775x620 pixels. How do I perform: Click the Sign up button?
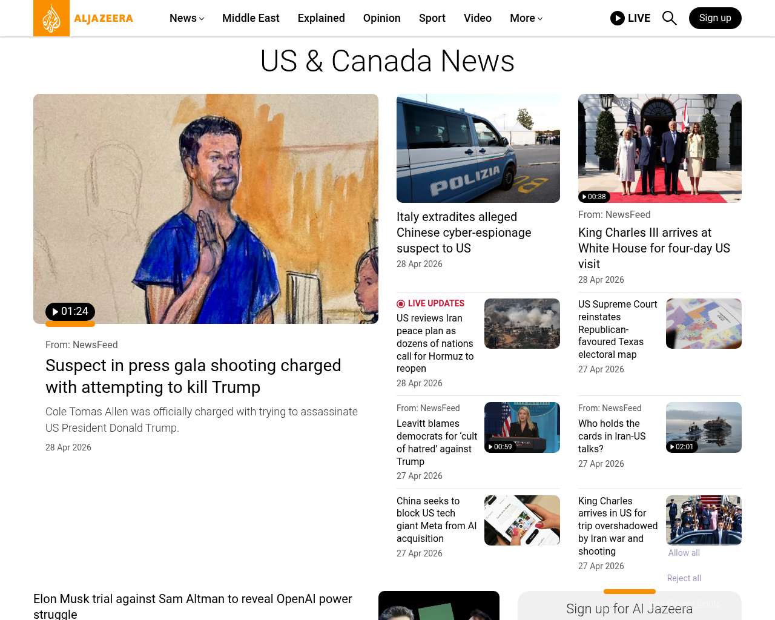coord(714,18)
